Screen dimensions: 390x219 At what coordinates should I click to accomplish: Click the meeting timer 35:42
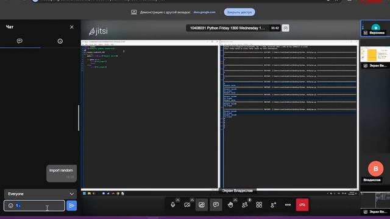275,28
